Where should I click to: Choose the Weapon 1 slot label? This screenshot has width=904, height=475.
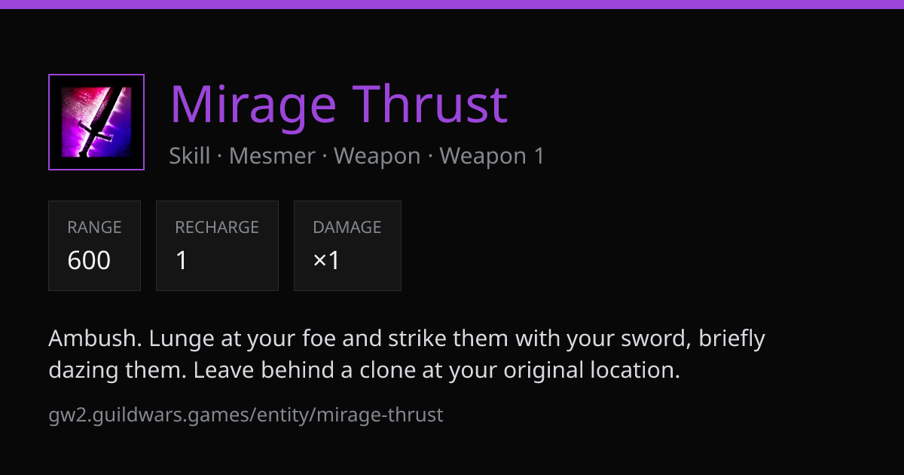click(x=492, y=156)
